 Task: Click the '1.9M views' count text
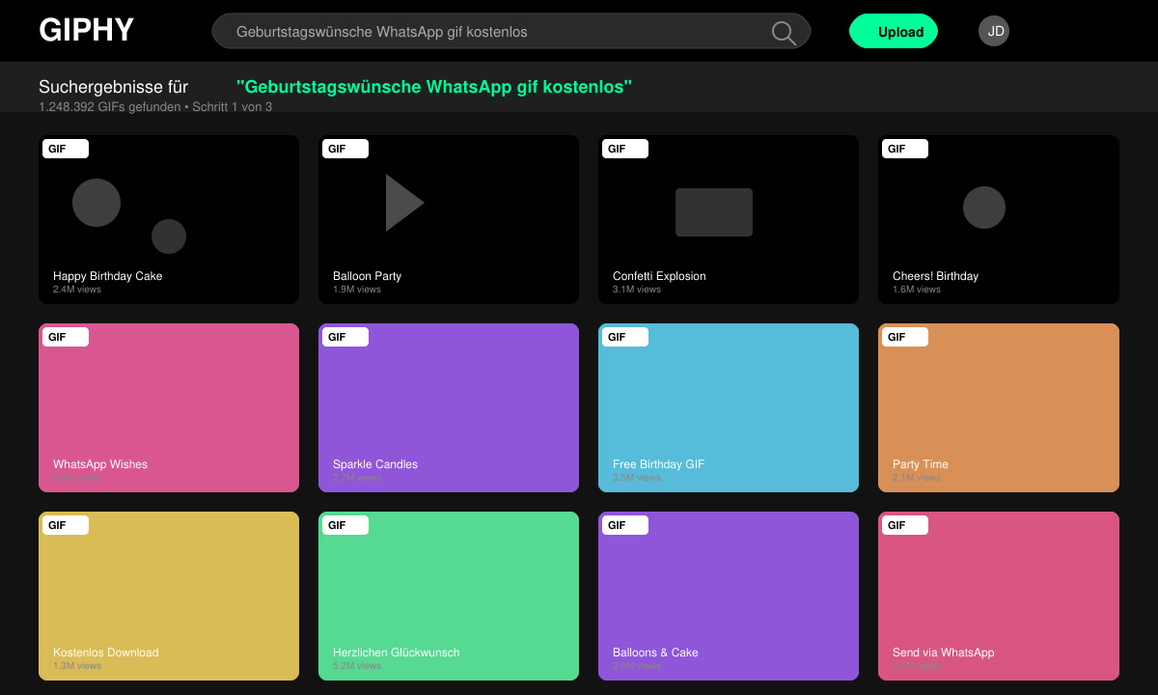[x=357, y=290]
